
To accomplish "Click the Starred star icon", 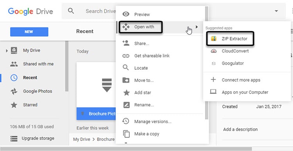I will click(x=14, y=105).
